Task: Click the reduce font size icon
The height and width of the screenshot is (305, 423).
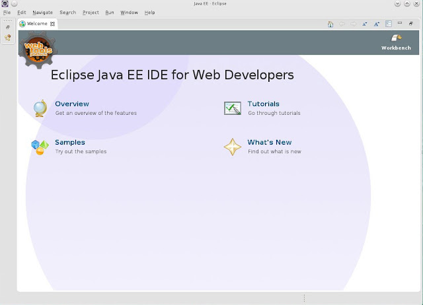Action: coord(365,24)
